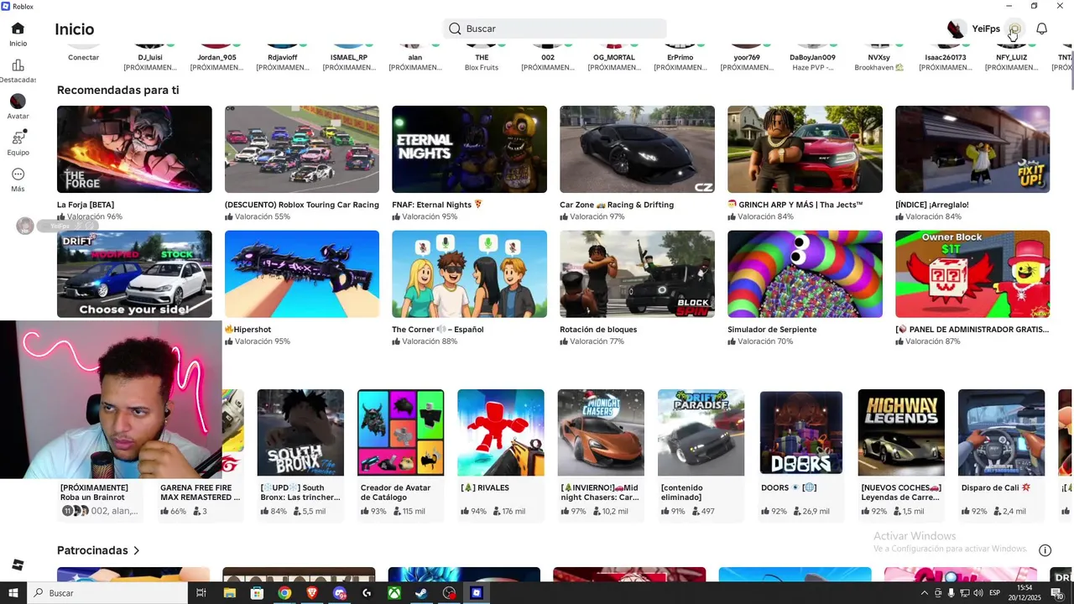Open The Corner – Español thumbnail
The height and width of the screenshot is (604, 1074).
469,274
